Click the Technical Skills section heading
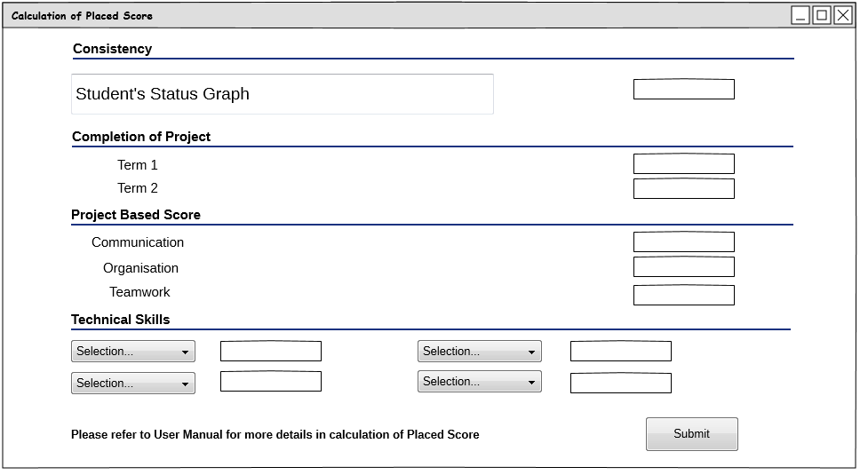Viewport: 868px width, 475px height. coord(120,320)
